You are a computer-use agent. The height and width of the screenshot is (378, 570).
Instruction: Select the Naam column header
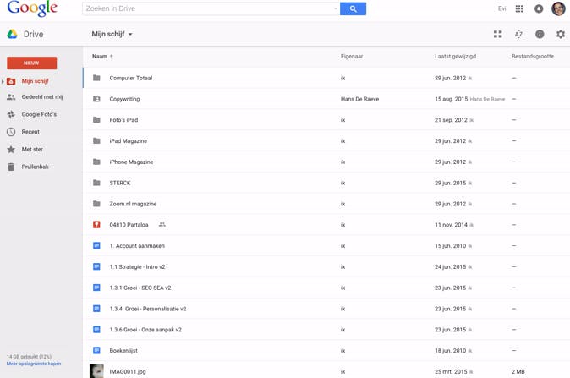click(x=100, y=57)
